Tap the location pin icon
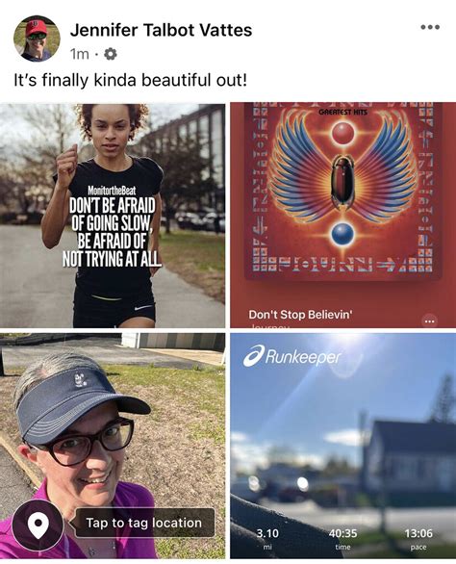 38,525
